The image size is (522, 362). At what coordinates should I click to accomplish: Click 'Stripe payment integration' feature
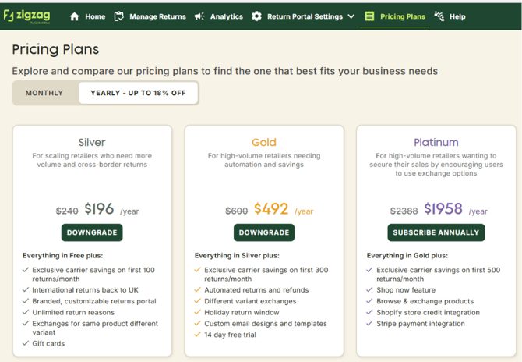(x=421, y=324)
